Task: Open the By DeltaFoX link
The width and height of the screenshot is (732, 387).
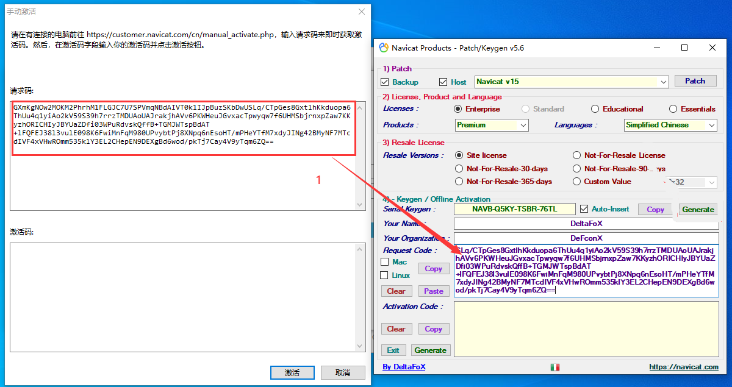Action: coord(404,367)
